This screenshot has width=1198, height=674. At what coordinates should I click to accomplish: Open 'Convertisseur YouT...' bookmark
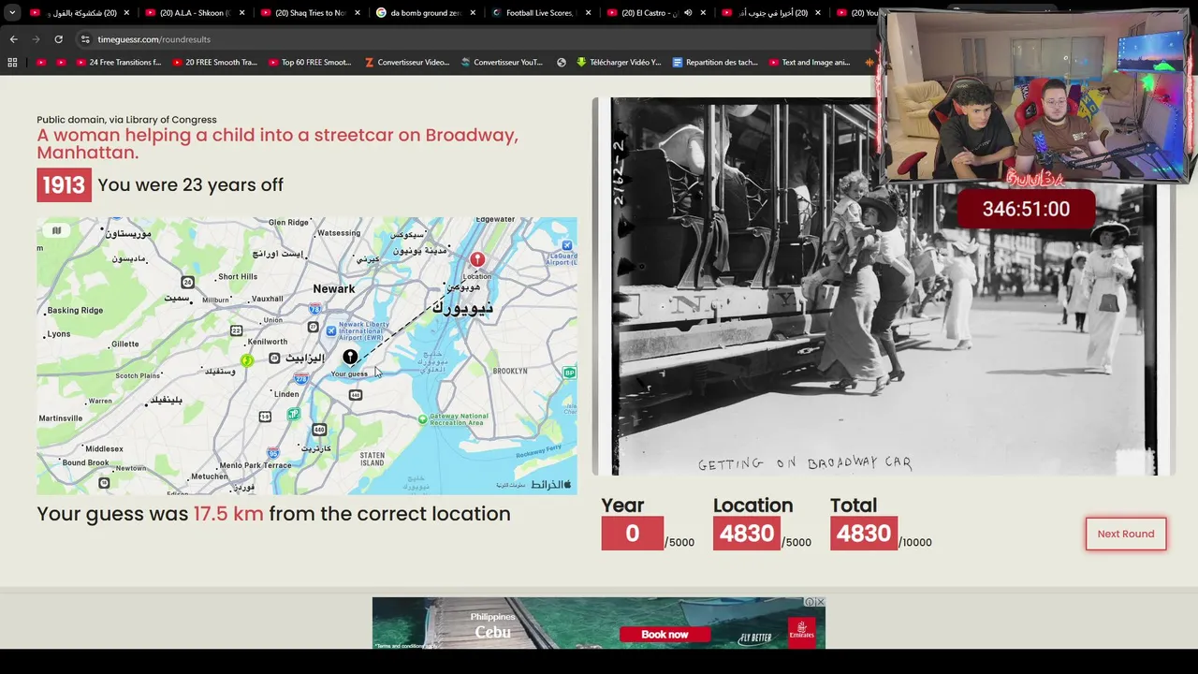point(502,63)
